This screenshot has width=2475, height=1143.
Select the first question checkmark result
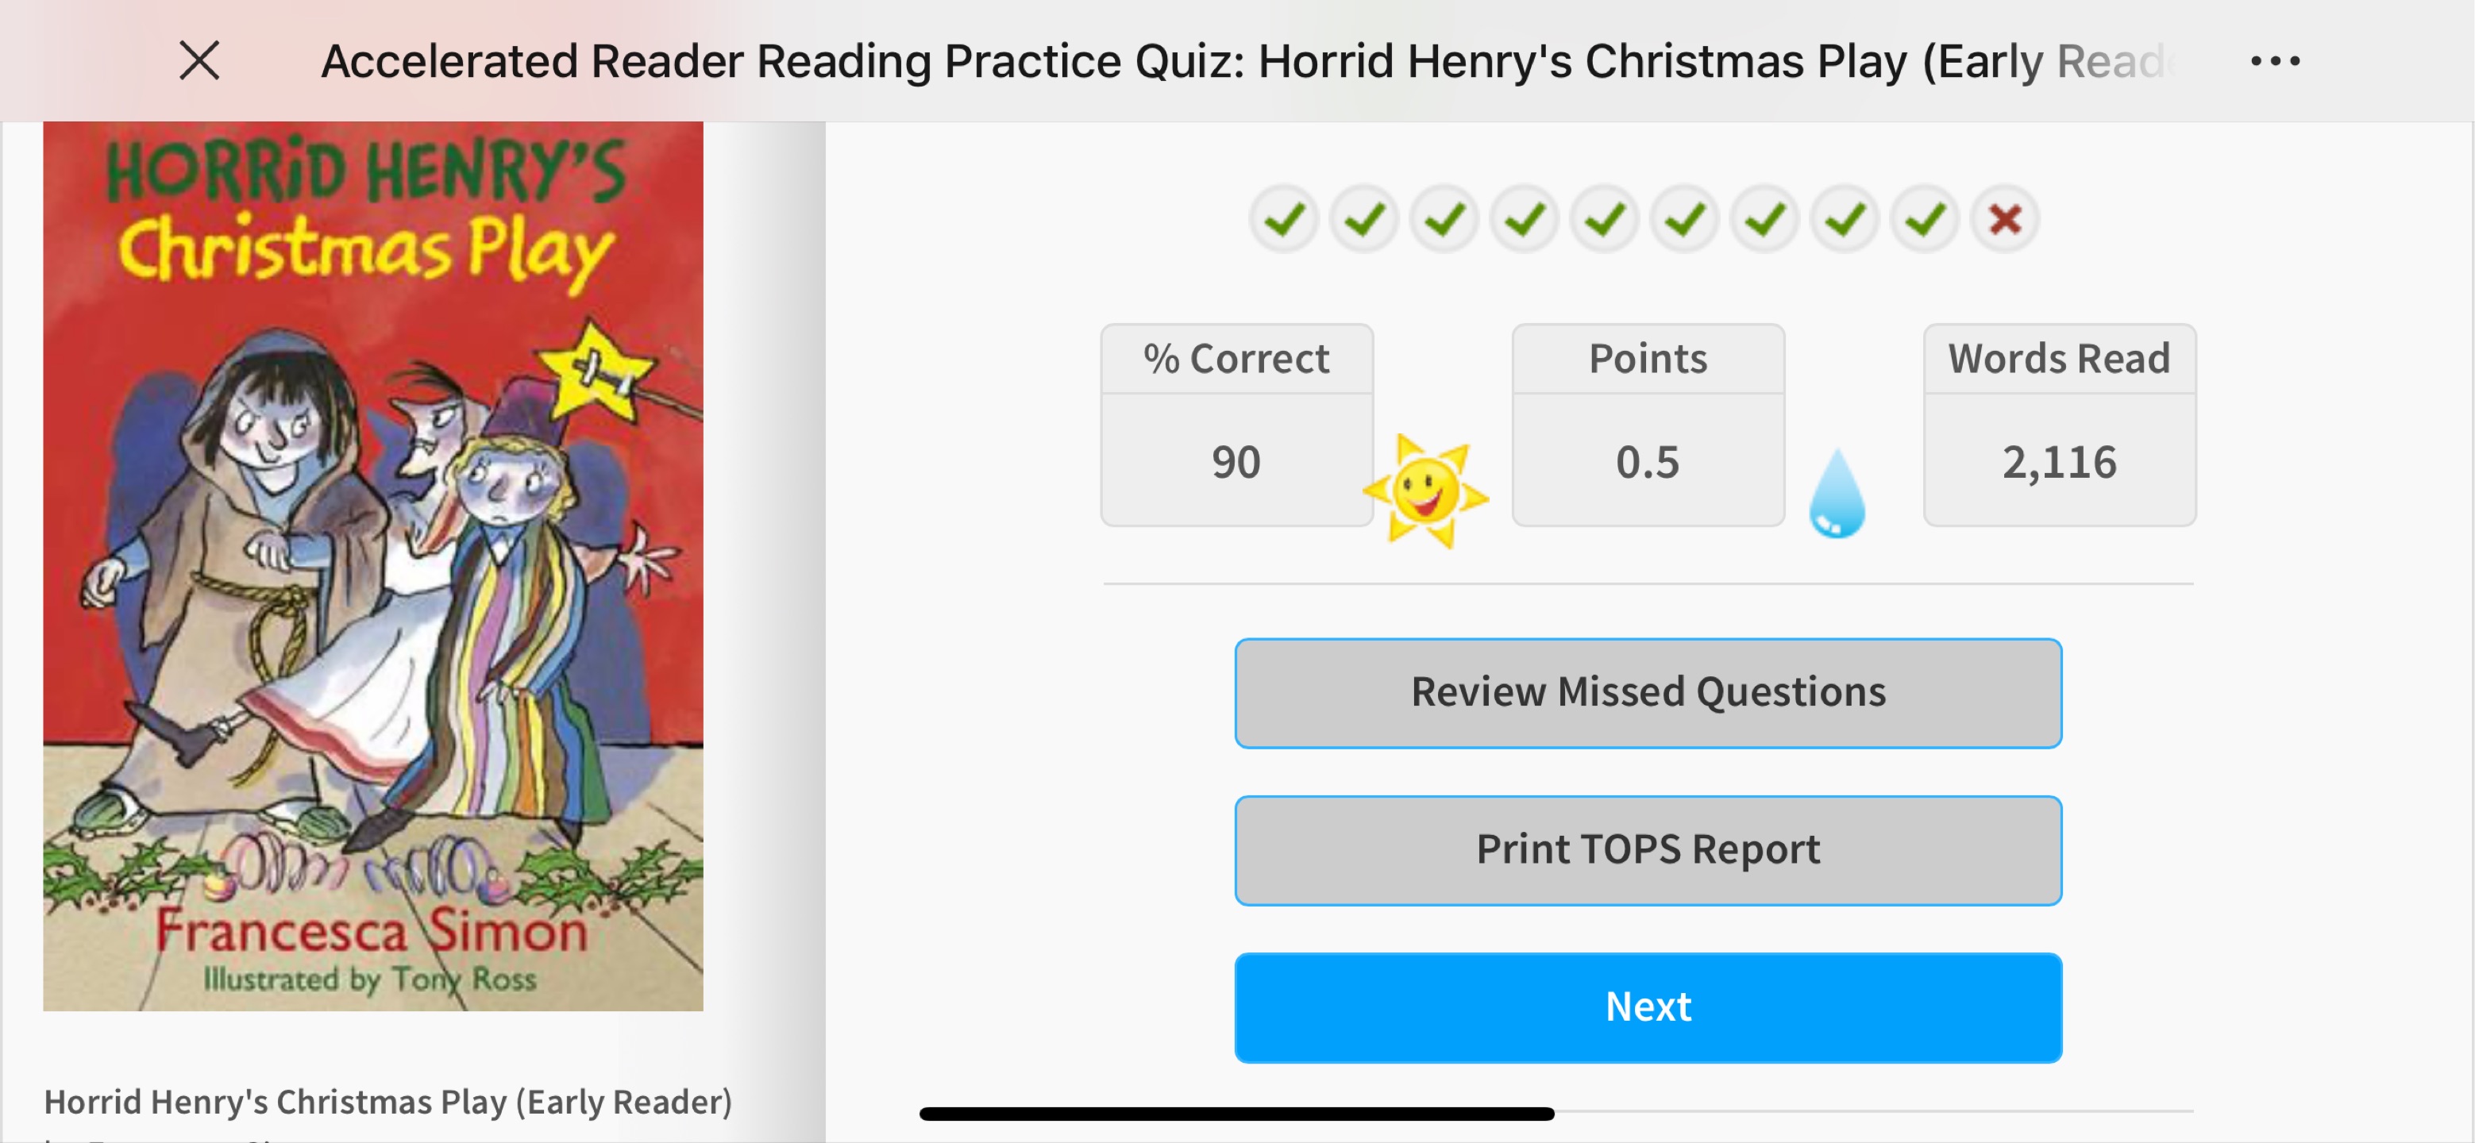pos(1284,220)
